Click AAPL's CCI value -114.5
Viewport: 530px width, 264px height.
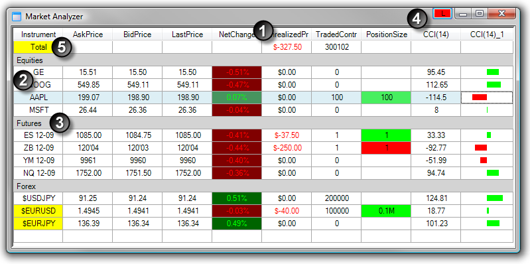click(436, 98)
